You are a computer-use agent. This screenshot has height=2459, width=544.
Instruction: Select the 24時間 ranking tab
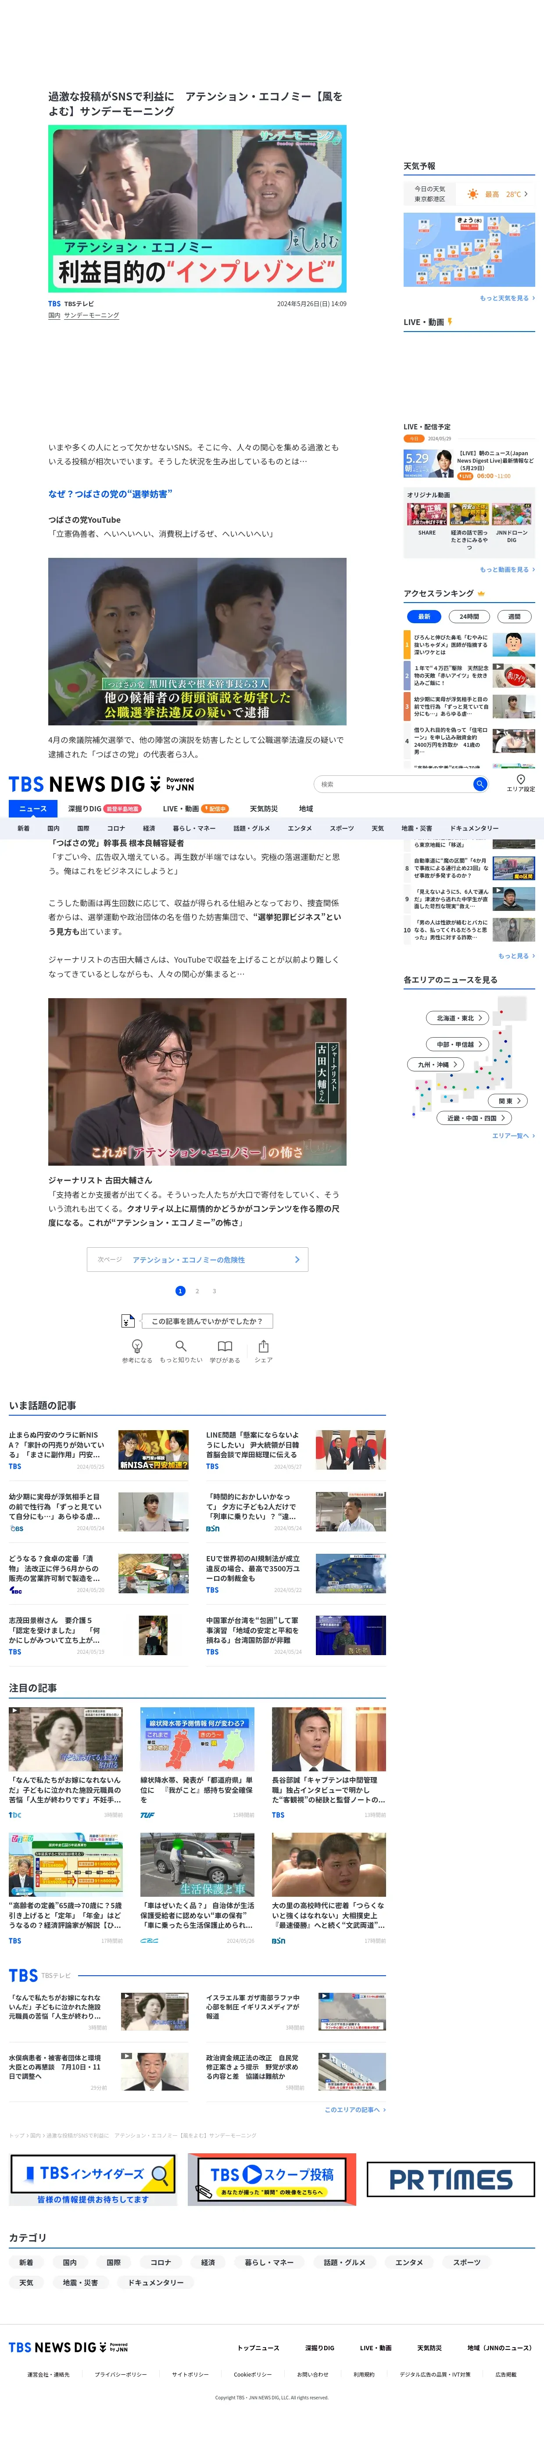(x=469, y=617)
